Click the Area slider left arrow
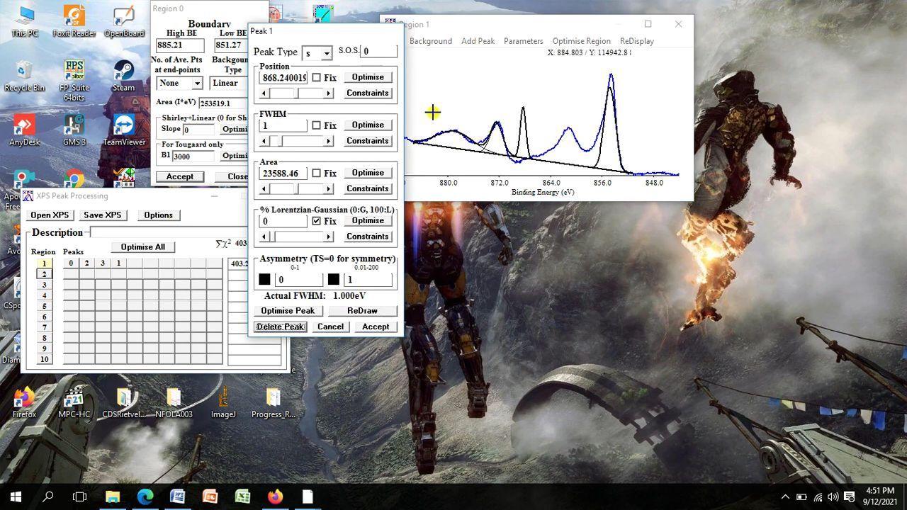This screenshot has height=510, width=907. point(264,188)
